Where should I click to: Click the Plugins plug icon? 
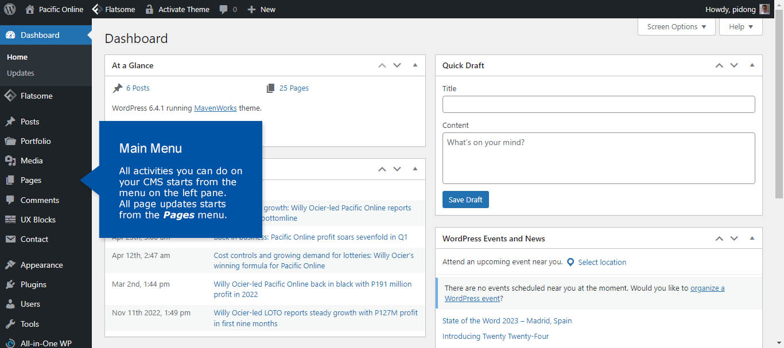[10, 284]
